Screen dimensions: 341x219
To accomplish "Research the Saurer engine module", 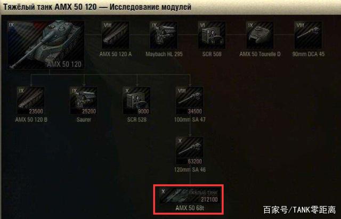I will coord(84,101).
